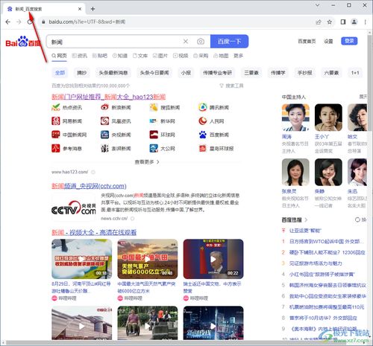This screenshot has width=373, height=346.
Task: Open the 搜索工具 filter options
Action: click(x=231, y=86)
